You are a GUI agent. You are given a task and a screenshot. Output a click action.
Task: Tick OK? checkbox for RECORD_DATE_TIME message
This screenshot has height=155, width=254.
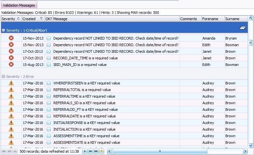coord(48,58)
